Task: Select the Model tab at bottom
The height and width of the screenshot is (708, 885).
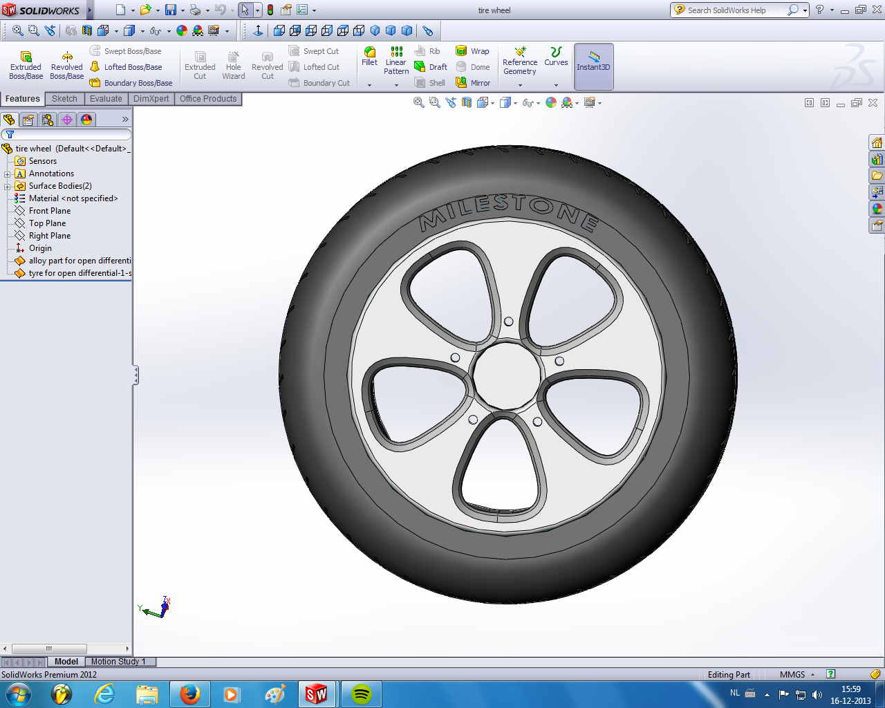Action: tap(66, 662)
